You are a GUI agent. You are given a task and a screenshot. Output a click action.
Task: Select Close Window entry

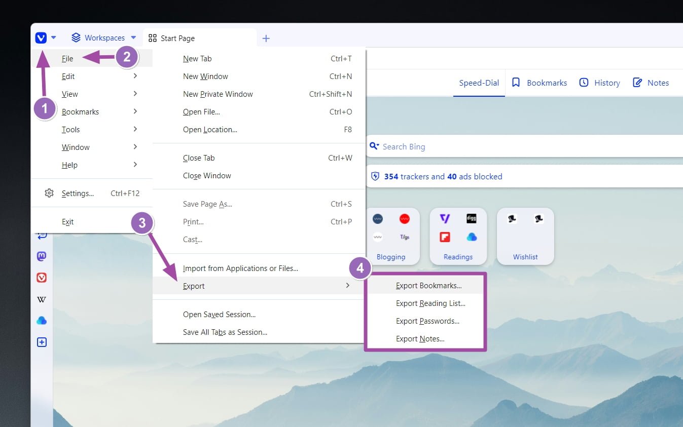259,175
